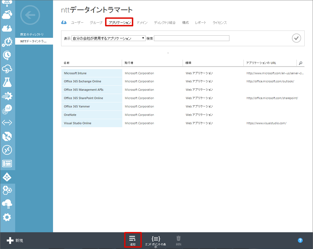Screen dimensions: 313x249
Task: Open the bar chart bubble sidebar icon
Action: [x=7, y=109]
